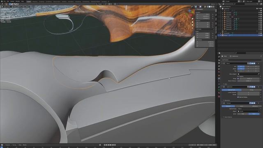Open the Material properties tab
Image resolution: width=263 pixels, height=148 pixels.
coord(219,92)
